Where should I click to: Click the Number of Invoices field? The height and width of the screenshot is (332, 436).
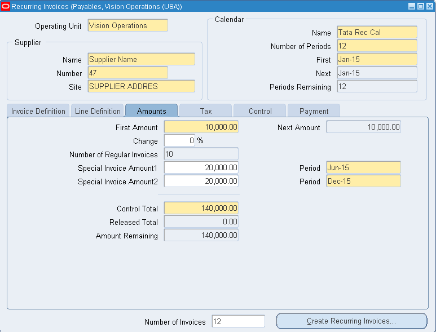point(238,321)
